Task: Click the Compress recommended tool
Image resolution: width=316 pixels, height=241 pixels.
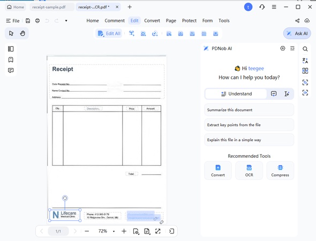Action: [280, 171]
